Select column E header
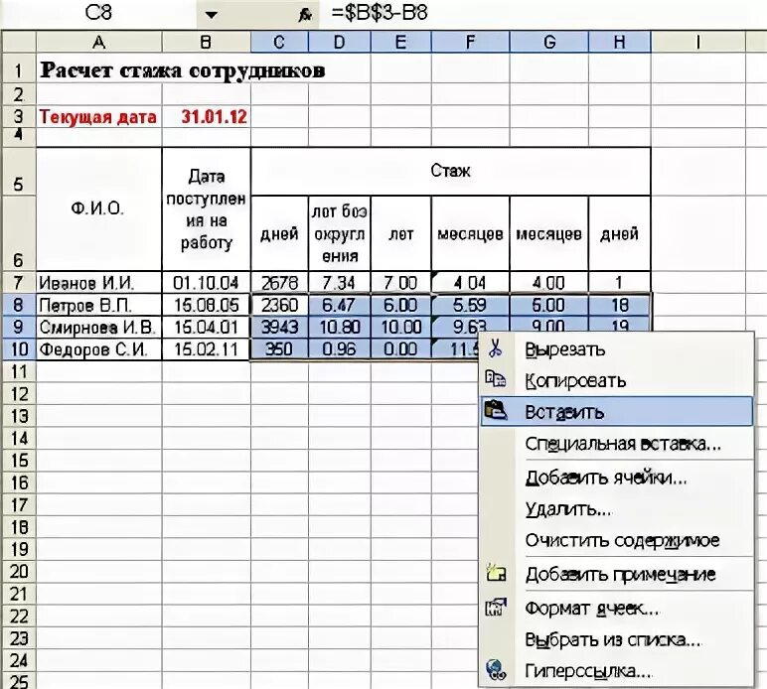This screenshot has width=767, height=689. coord(401,42)
